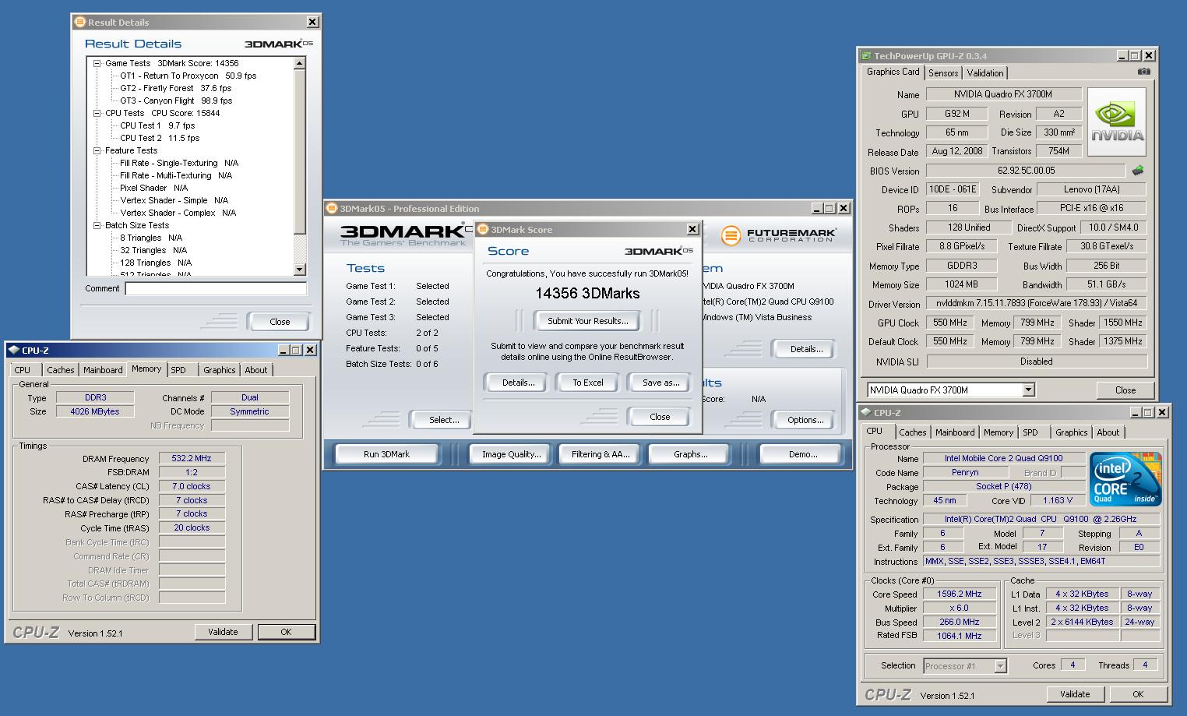This screenshot has height=716, width=1187.
Task: Switch to Sensors tab in GPU-Z
Action: (943, 73)
